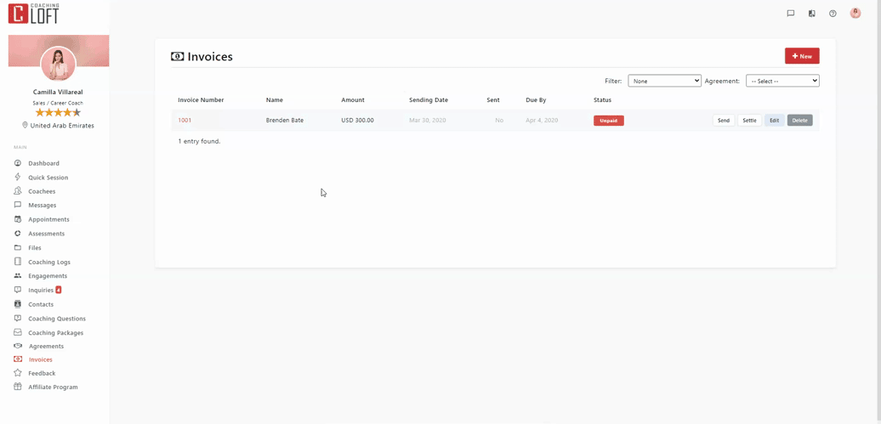
Task: Click the Amount column header
Action: 353,100
